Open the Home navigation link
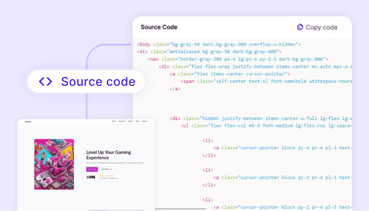 pos(114,121)
